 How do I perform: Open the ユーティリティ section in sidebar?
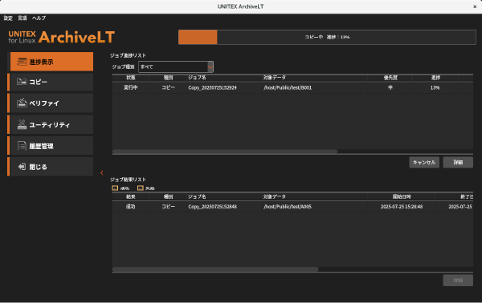point(51,124)
